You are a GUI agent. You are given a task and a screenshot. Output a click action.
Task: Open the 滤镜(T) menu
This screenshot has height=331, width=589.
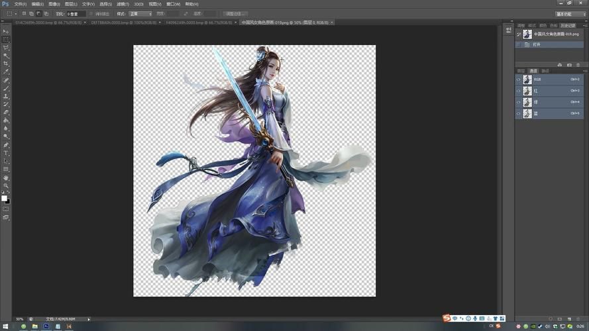123,4
